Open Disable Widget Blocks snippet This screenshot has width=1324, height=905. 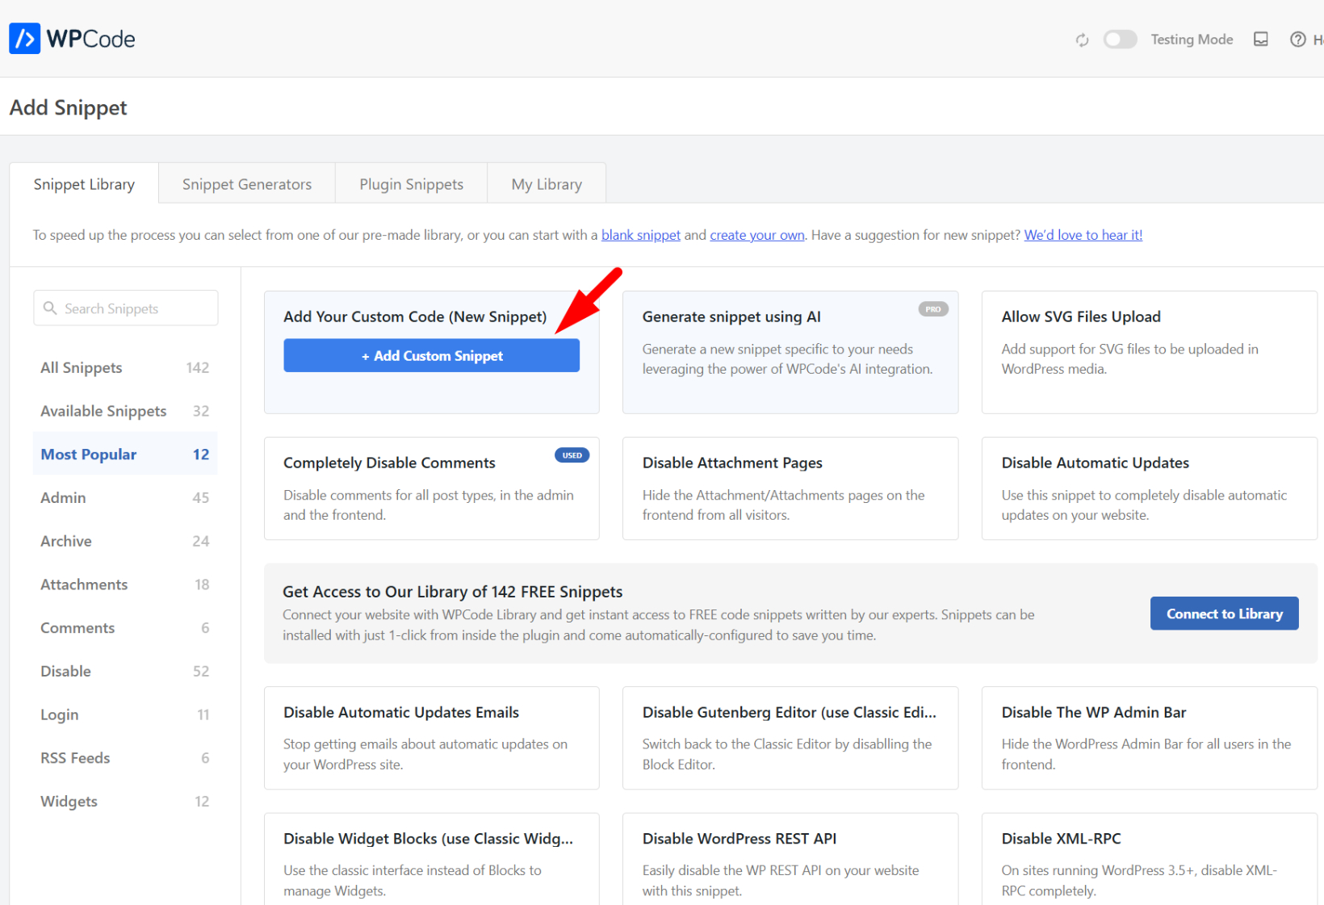[431, 860]
